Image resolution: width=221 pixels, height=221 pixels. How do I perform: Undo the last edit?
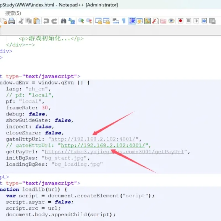46,21
